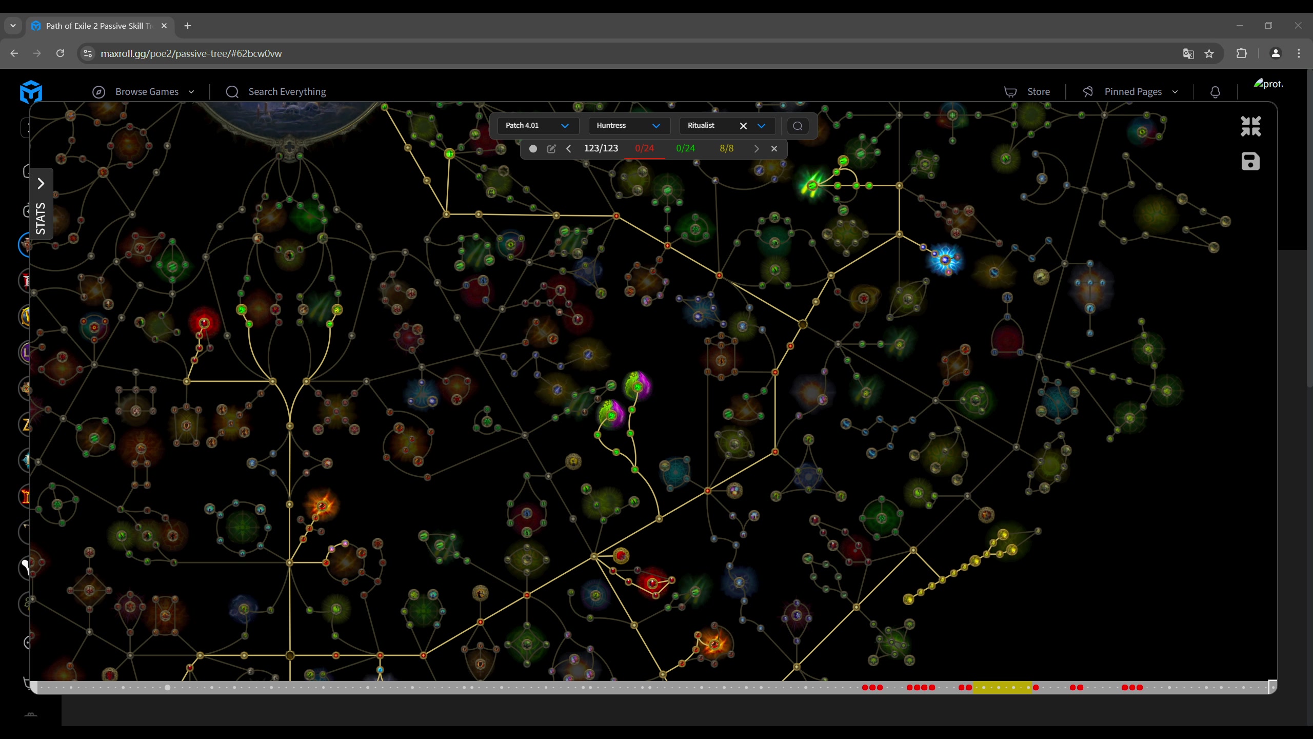Screen dimensions: 1313x739
Task: Click the yellow highlighted timeline segment
Action: (1003, 687)
